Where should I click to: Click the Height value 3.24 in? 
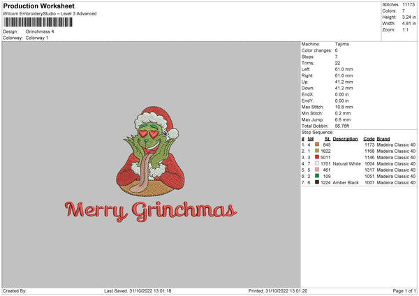point(409,17)
